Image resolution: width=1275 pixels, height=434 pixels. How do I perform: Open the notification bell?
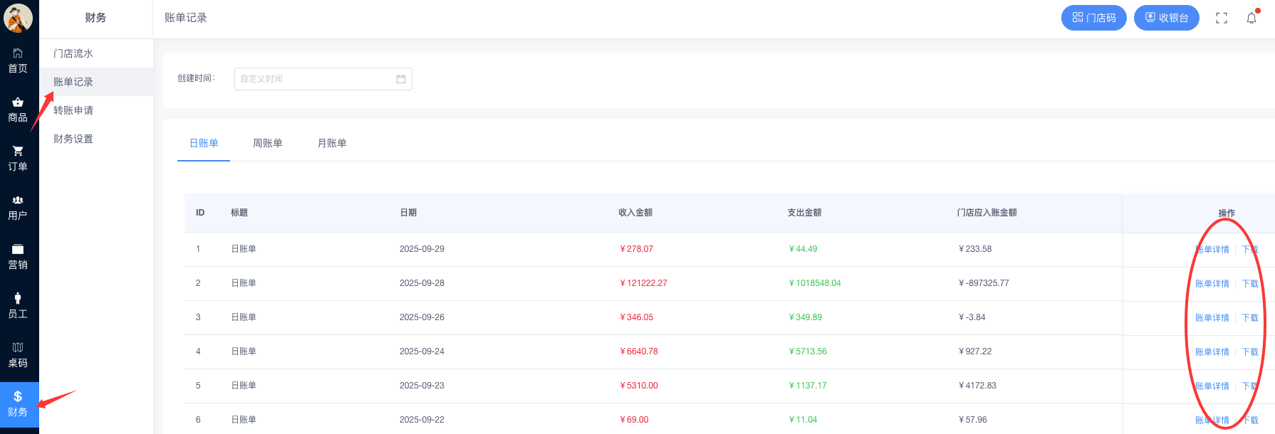(1251, 18)
